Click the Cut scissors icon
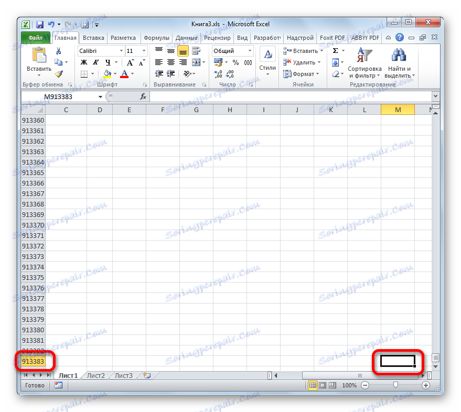The width and height of the screenshot is (461, 412). point(59,51)
